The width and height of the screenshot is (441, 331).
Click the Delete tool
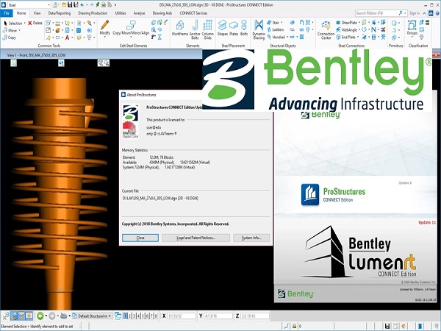[x=35, y=23]
